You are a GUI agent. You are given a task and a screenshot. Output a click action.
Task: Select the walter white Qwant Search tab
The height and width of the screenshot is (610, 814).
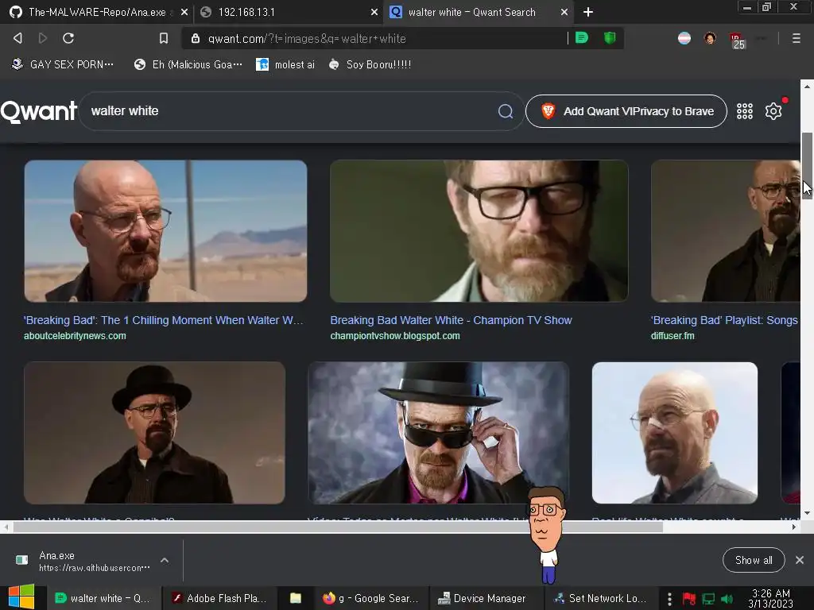478,12
